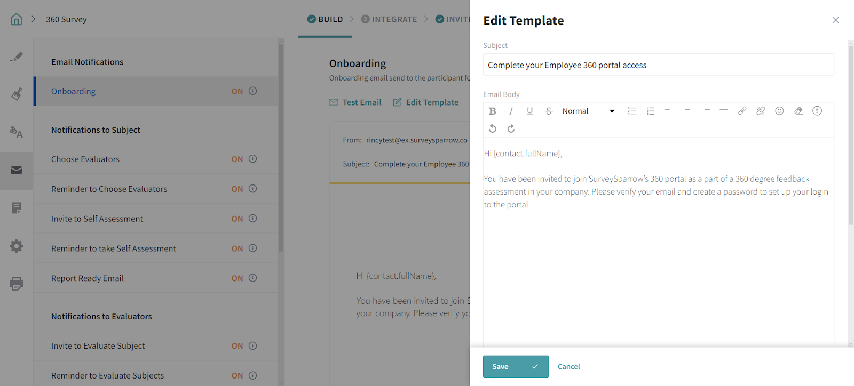
Task: Center-align the email body text
Action: (687, 111)
